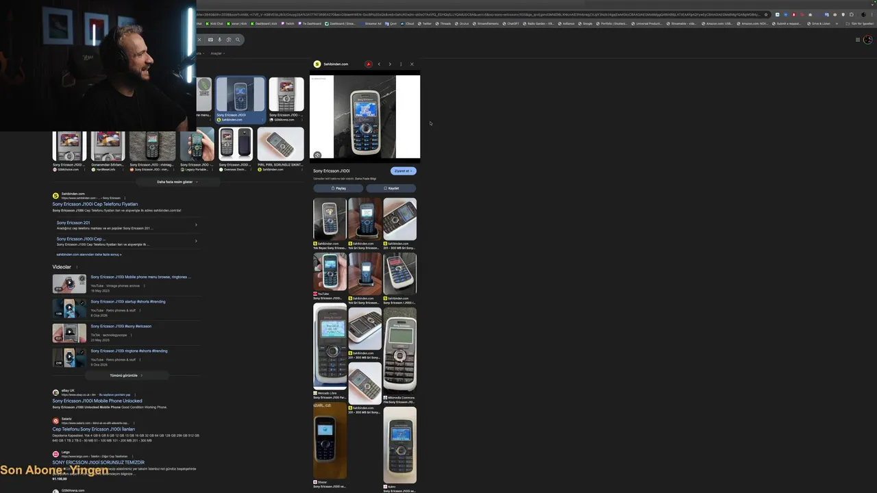This screenshot has height=493, width=877.
Task: Open the TikTok Sony Ericsson J100i #sonyericsson video
Action: [x=121, y=327]
